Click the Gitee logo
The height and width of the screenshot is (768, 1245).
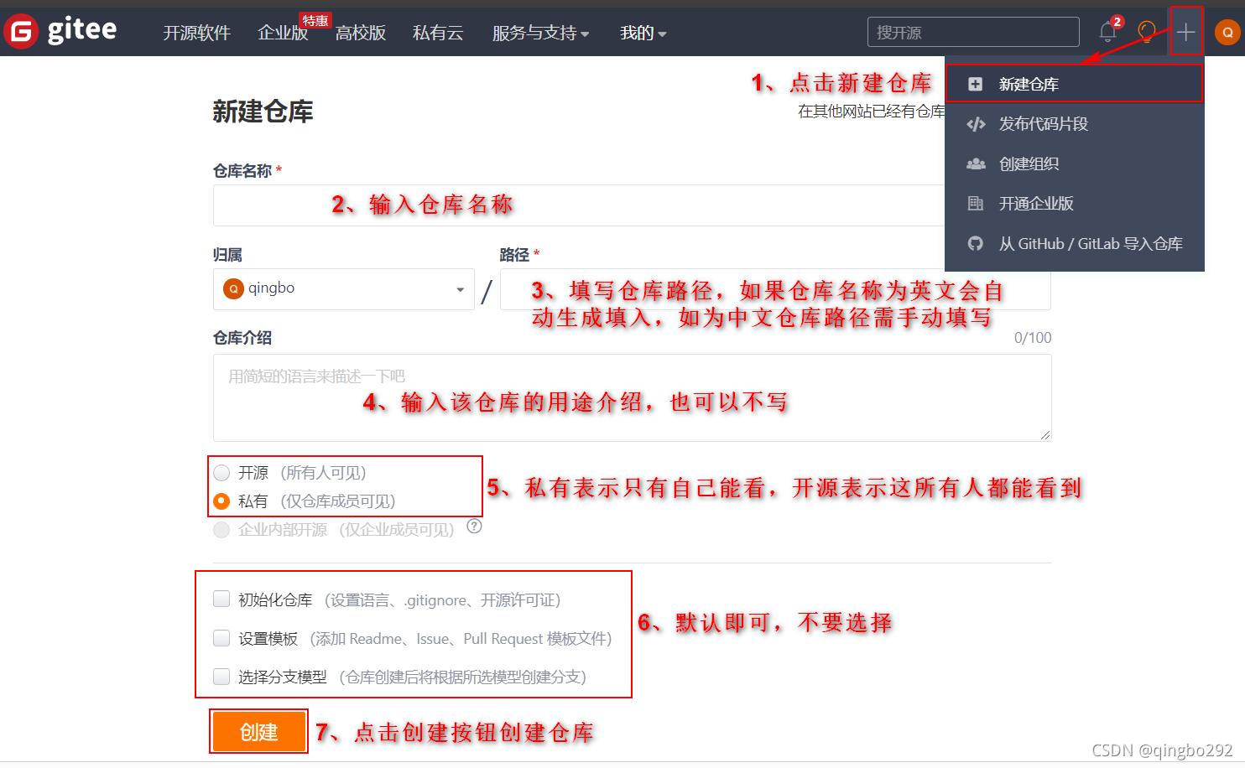click(x=60, y=32)
